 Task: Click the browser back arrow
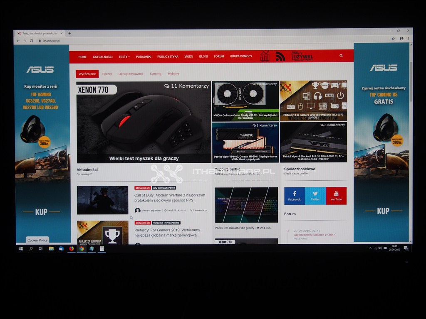pos(18,41)
